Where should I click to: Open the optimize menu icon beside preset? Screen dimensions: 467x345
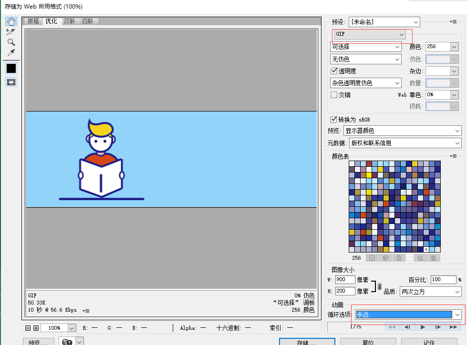coord(453,22)
